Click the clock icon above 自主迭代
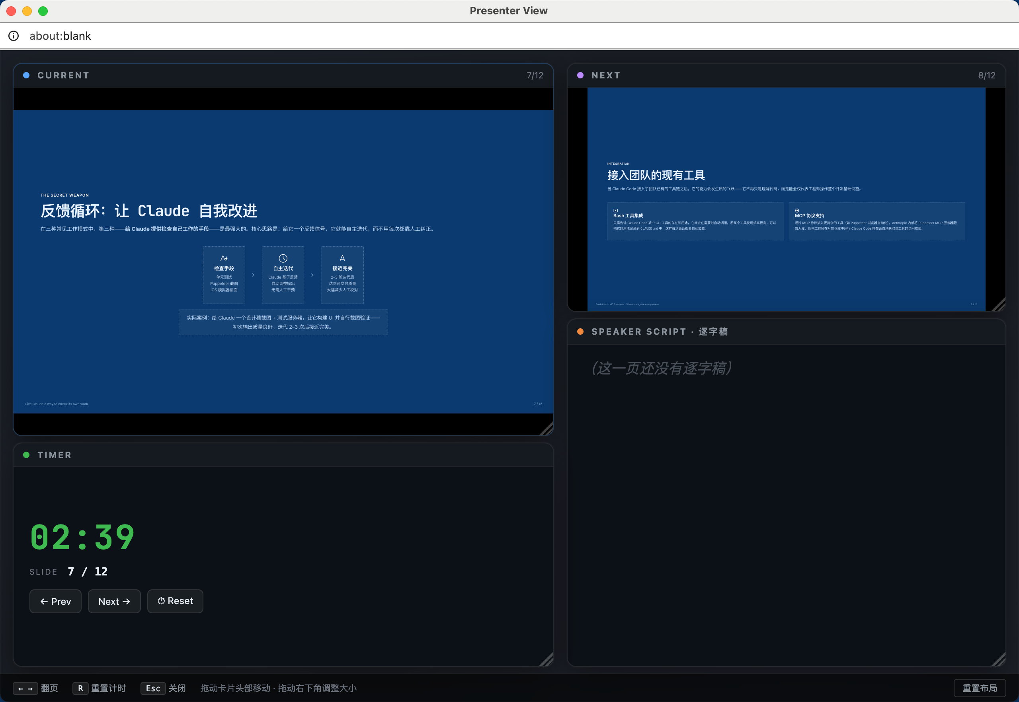Viewport: 1019px width, 702px height. coord(283,258)
